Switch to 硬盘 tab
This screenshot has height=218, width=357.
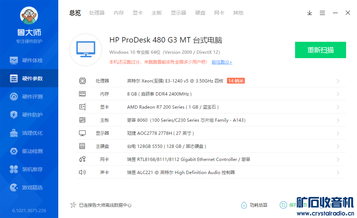[x=200, y=13]
